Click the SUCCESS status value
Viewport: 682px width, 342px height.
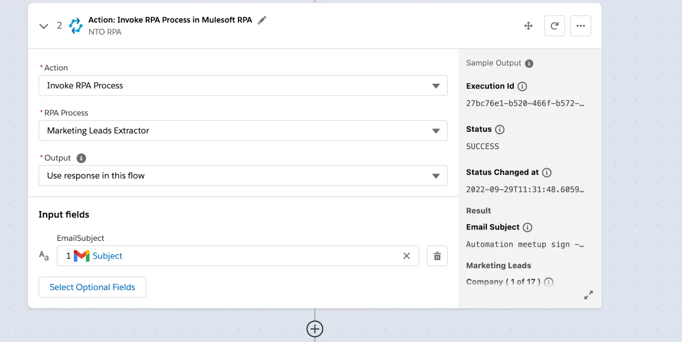coord(483,147)
